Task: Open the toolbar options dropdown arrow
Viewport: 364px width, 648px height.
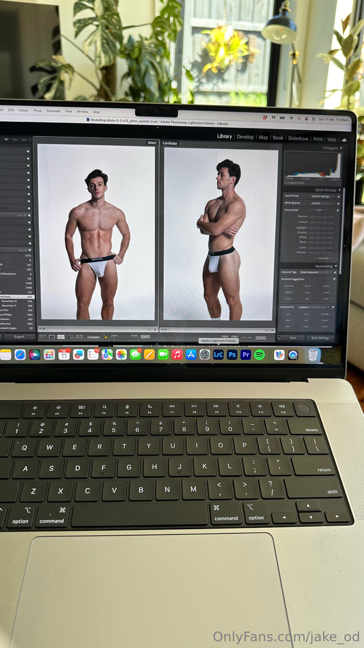Action: tap(272, 338)
